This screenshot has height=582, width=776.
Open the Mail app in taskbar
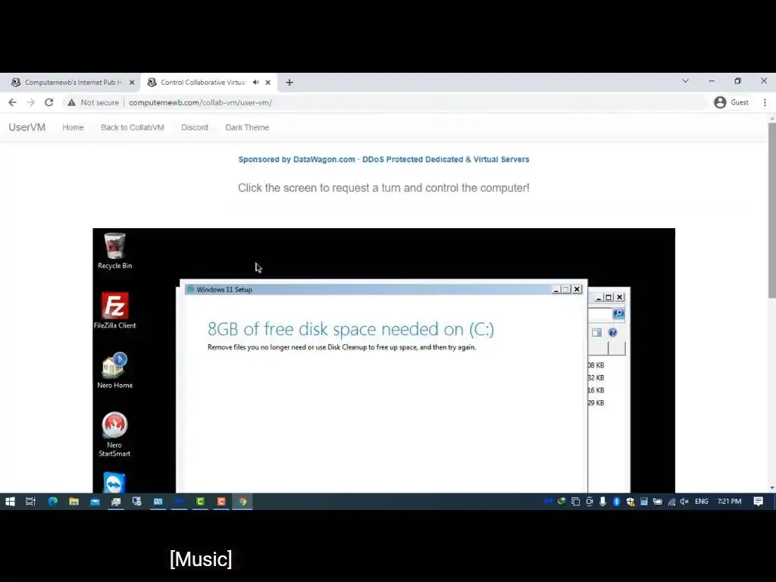95,502
